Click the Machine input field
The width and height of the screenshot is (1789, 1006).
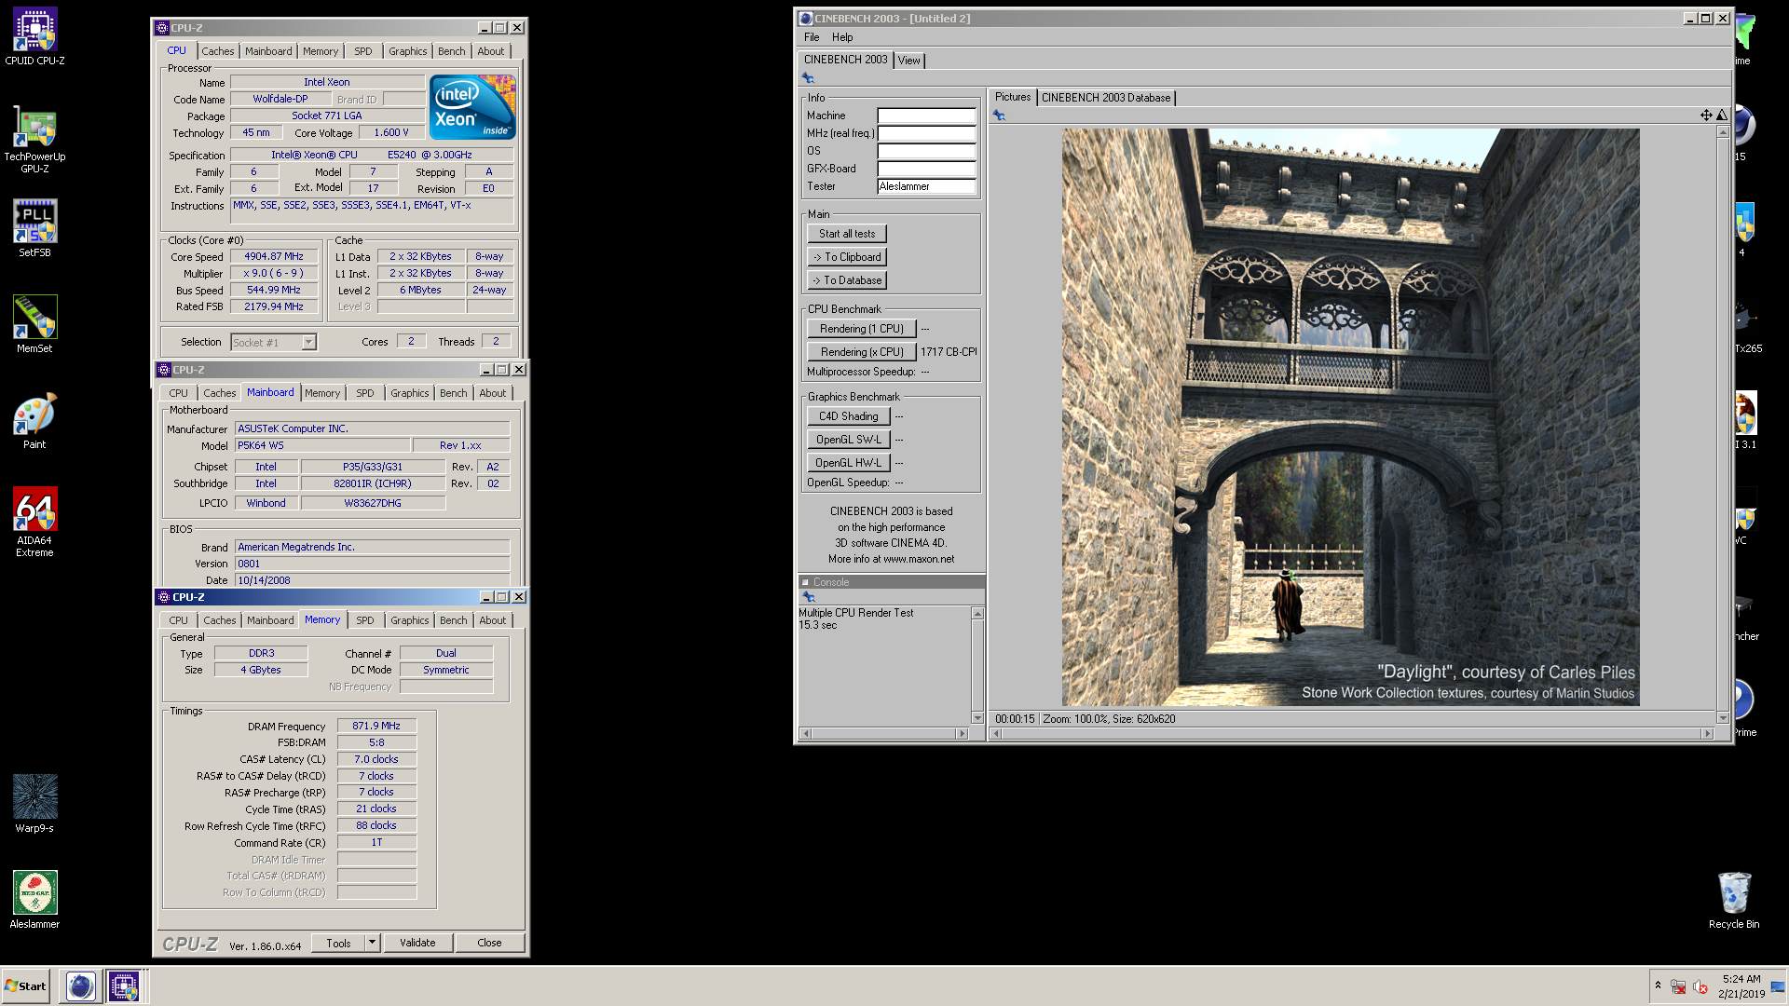926,116
